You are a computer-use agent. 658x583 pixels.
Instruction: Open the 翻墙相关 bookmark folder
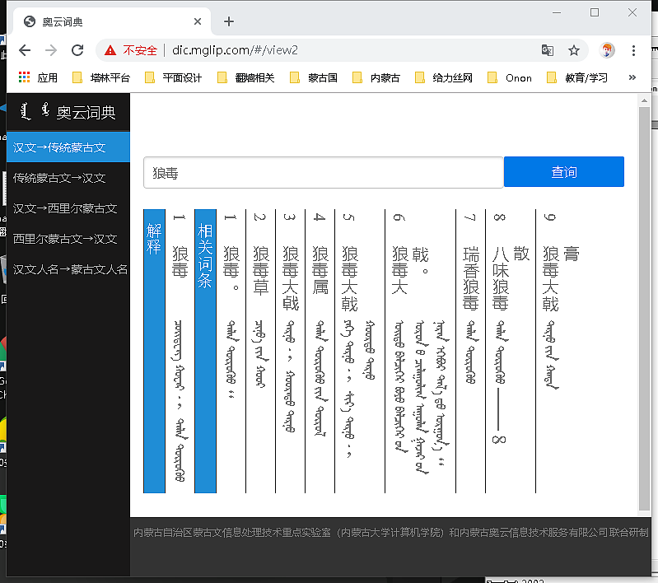click(x=246, y=77)
